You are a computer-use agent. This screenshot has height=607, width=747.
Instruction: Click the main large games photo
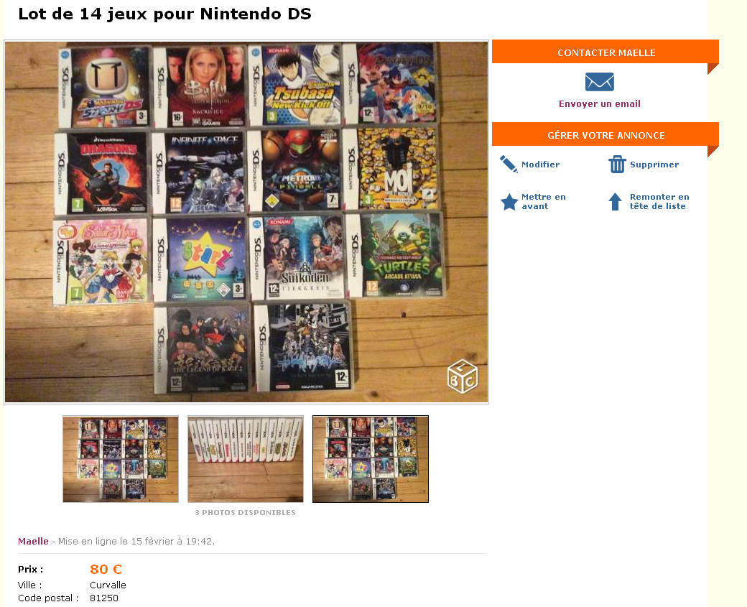tap(246, 222)
